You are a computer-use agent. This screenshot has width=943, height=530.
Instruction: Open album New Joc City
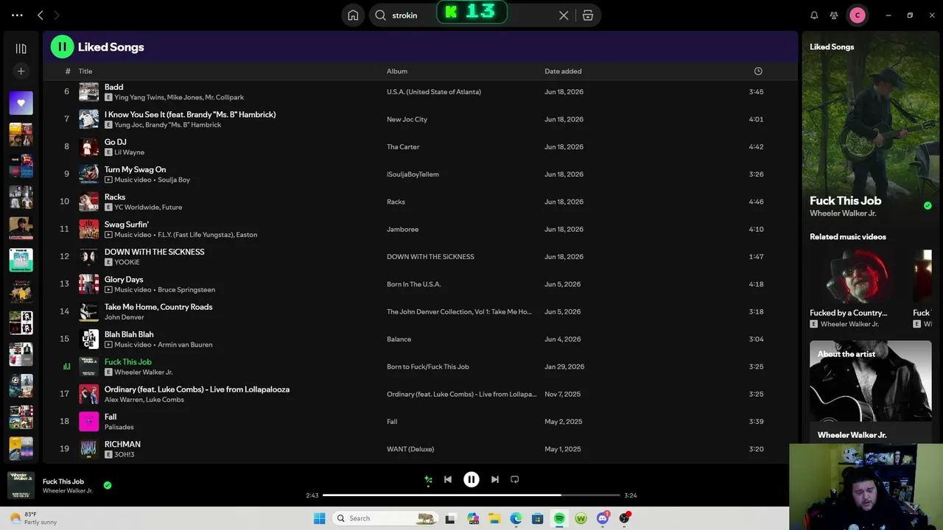[407, 119]
